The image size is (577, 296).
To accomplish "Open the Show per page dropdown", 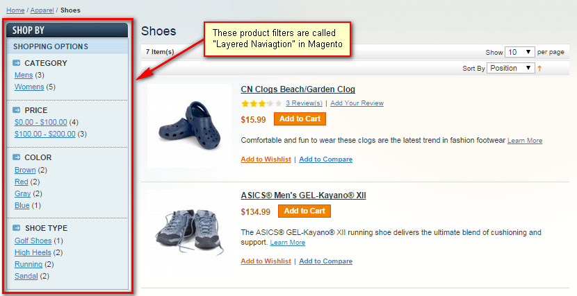I will pos(519,52).
